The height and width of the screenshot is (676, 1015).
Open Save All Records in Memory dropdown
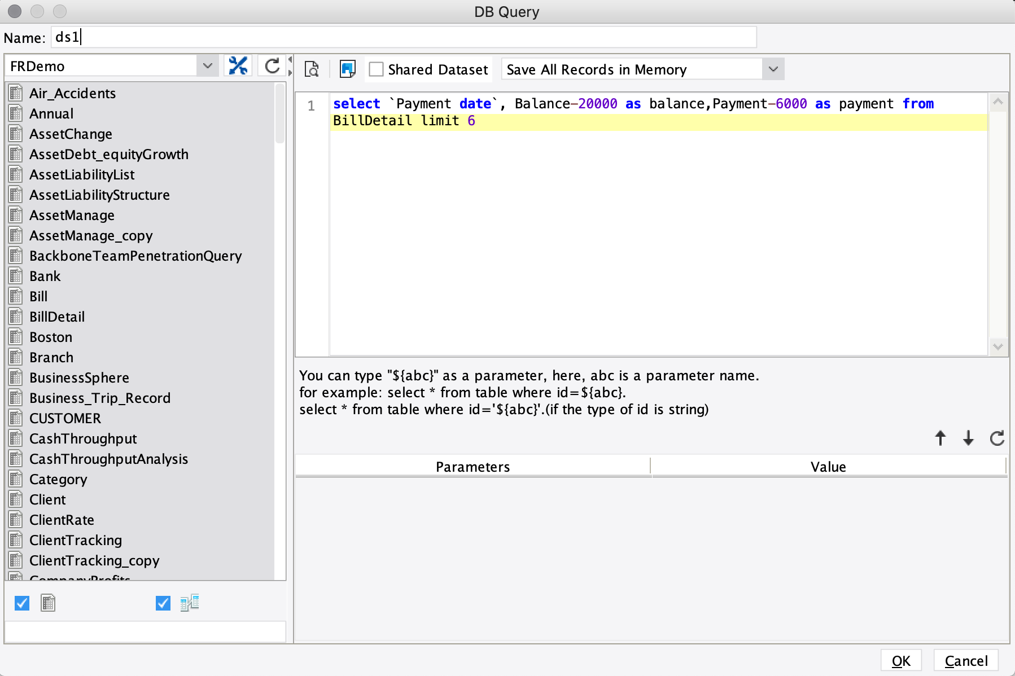click(773, 69)
